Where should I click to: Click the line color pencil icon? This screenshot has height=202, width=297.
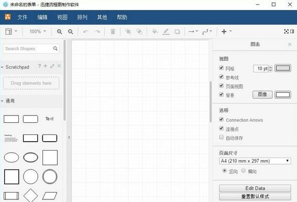166,31
